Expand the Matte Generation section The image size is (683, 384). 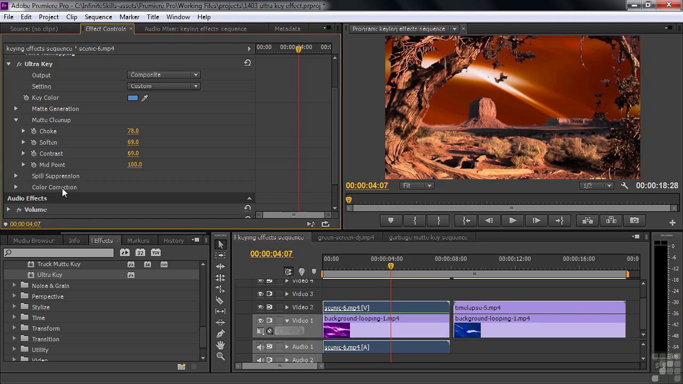[16, 109]
